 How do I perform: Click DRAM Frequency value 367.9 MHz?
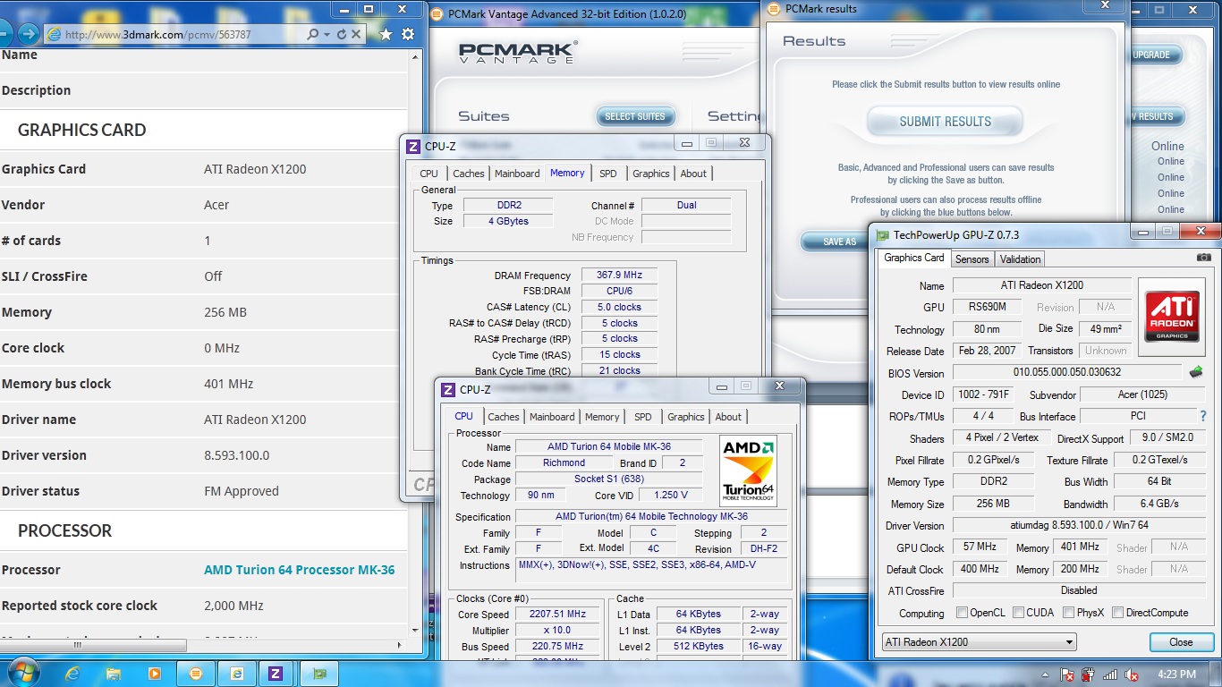click(x=619, y=275)
